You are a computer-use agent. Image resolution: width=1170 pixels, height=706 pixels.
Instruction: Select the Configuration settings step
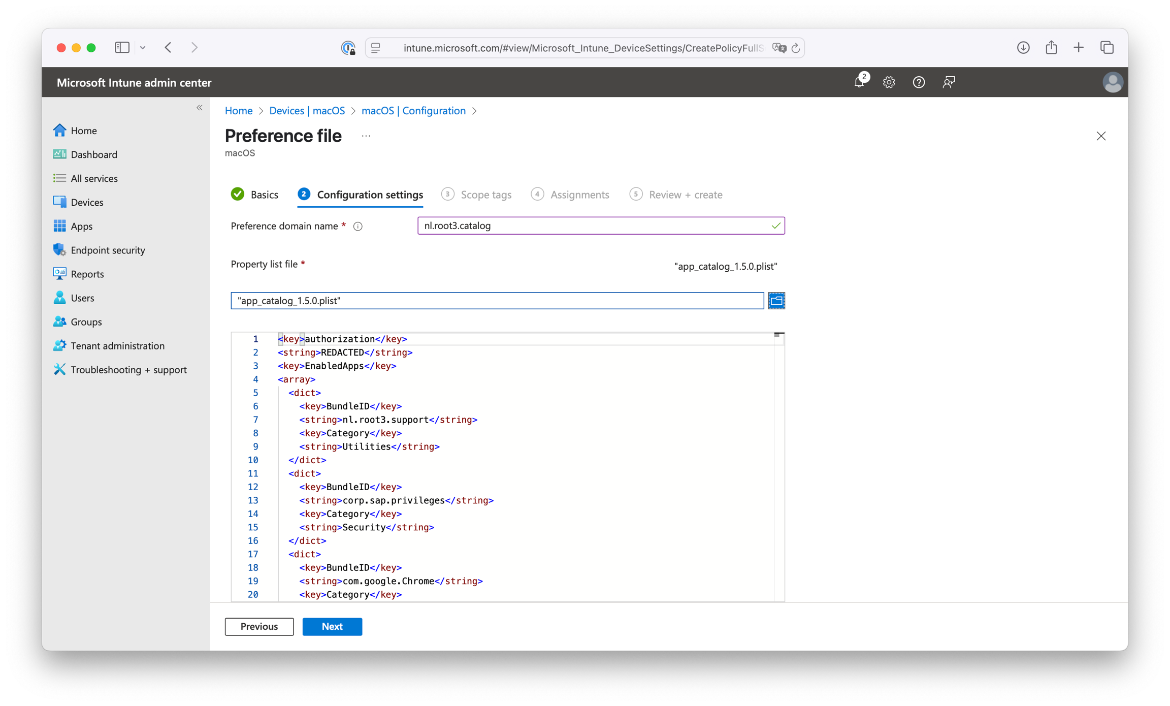361,195
